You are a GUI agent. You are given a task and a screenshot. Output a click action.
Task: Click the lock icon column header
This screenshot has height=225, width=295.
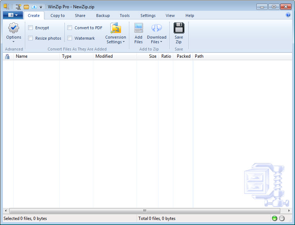coord(7,56)
